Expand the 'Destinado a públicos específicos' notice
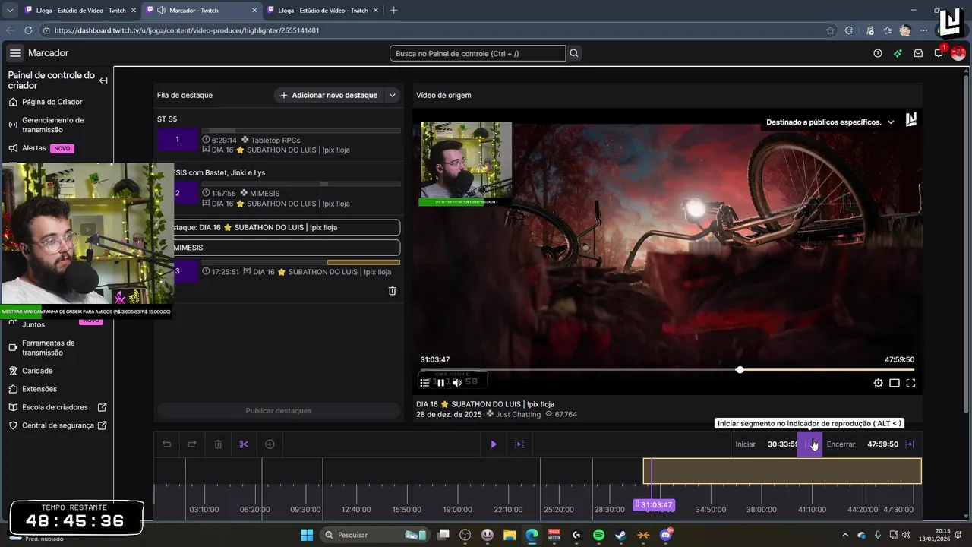The width and height of the screenshot is (972, 547). click(x=891, y=122)
